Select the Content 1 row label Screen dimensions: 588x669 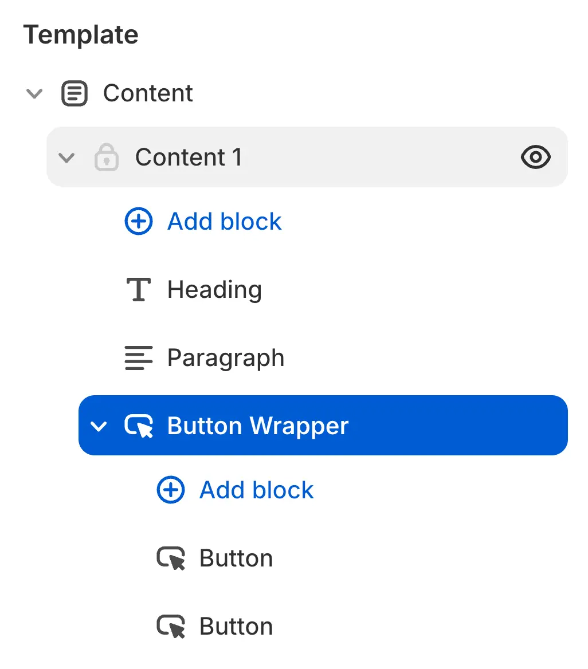tap(189, 157)
